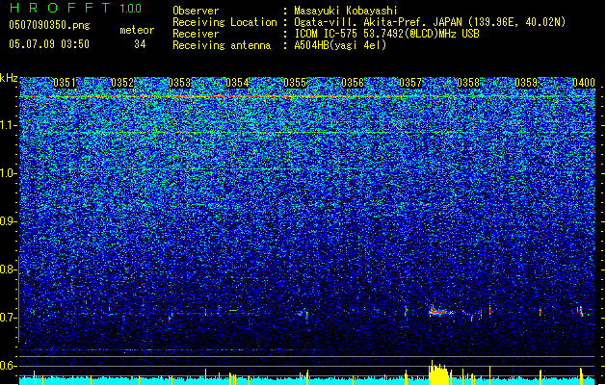606x385 pixels.
Task: Select observer name Masayuki Kobayashi
Action: point(345,11)
